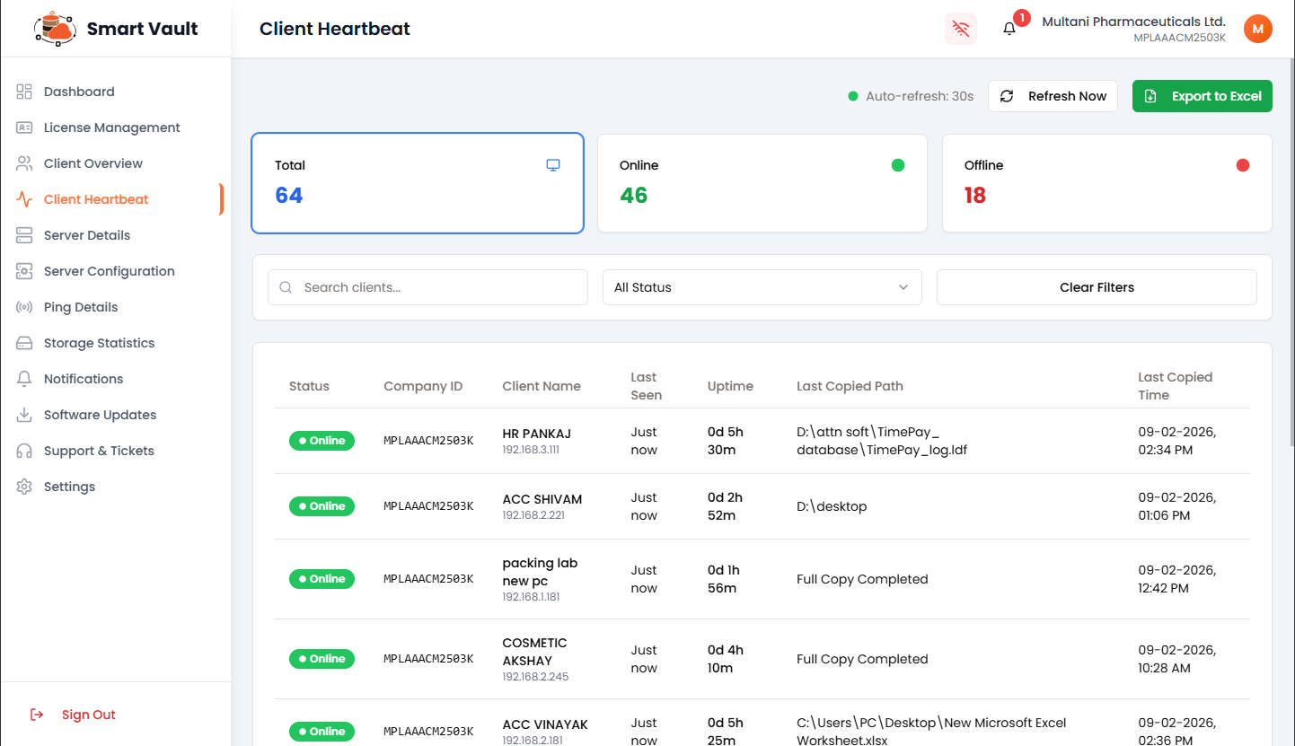Export the heartbeat data to Excel
Screen dimensions: 1295x746
(x=1202, y=96)
